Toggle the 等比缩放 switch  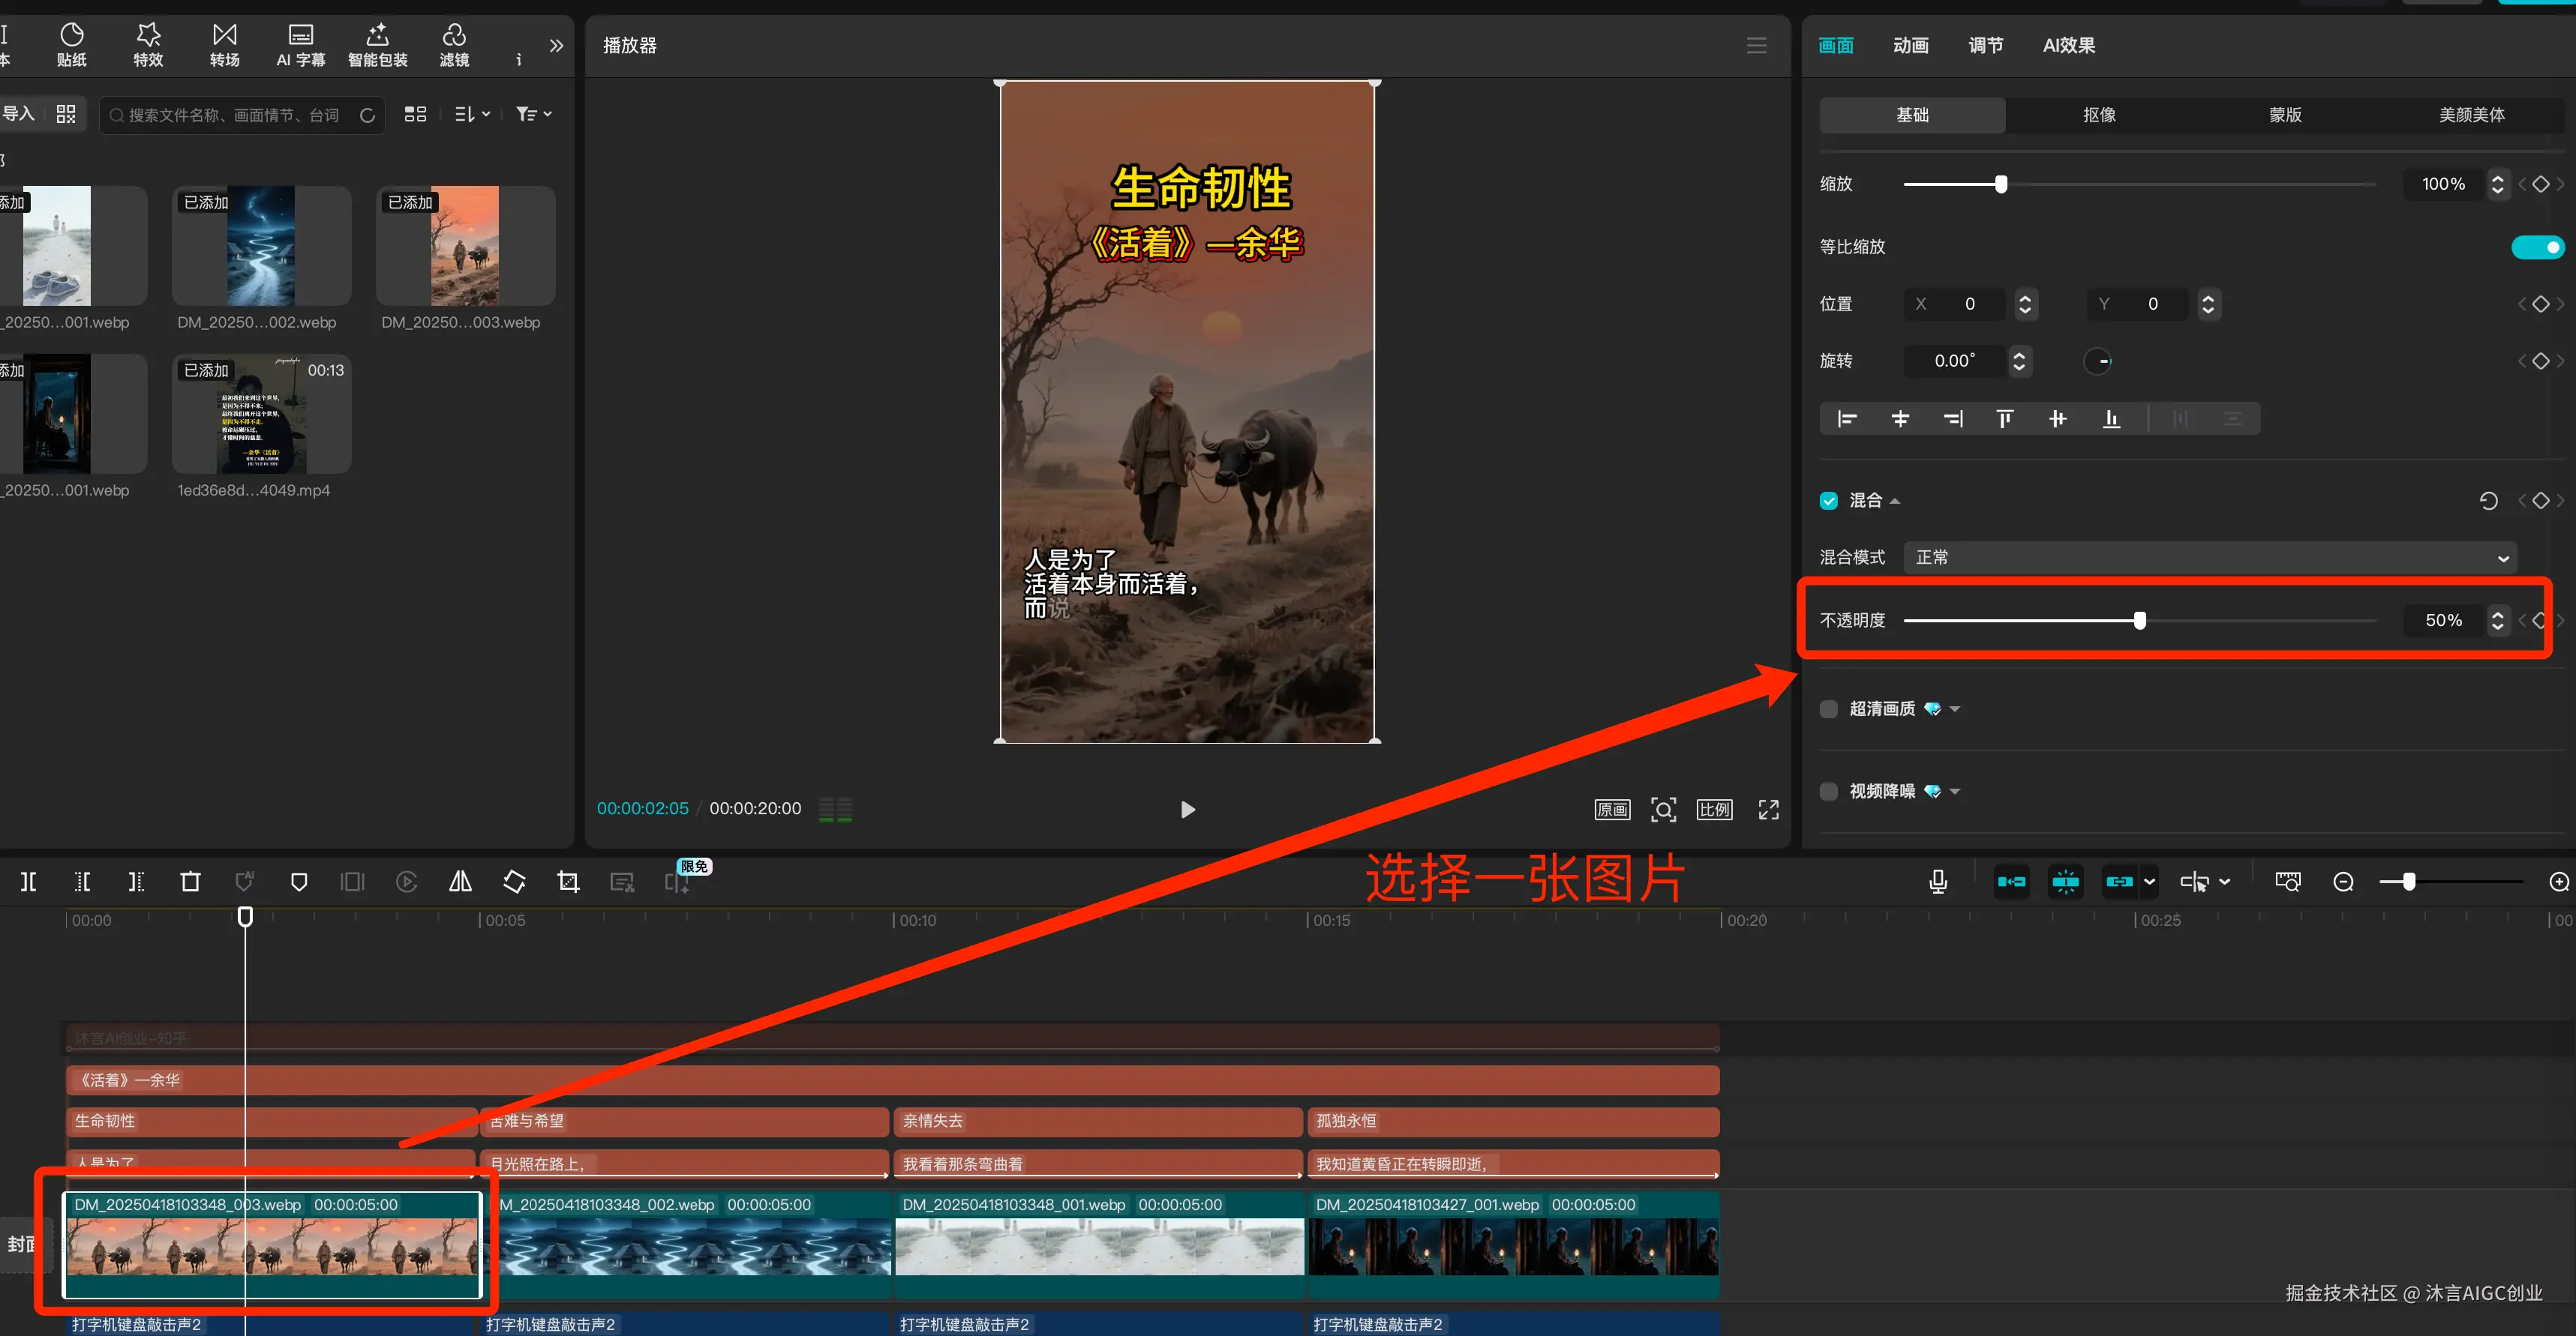pyautogui.click(x=2538, y=247)
